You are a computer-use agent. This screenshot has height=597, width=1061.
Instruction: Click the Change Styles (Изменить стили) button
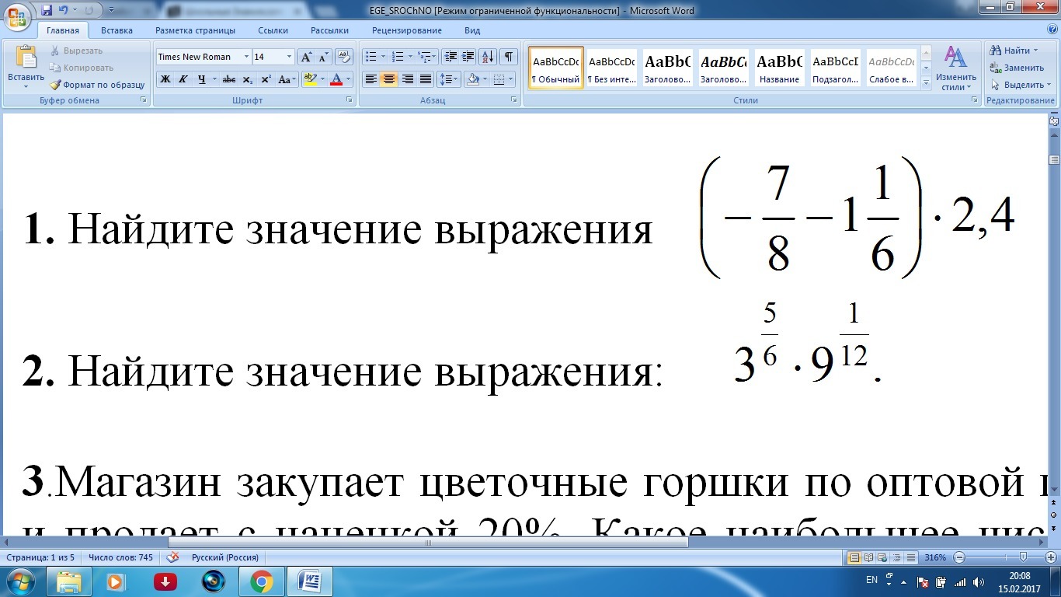(x=956, y=68)
